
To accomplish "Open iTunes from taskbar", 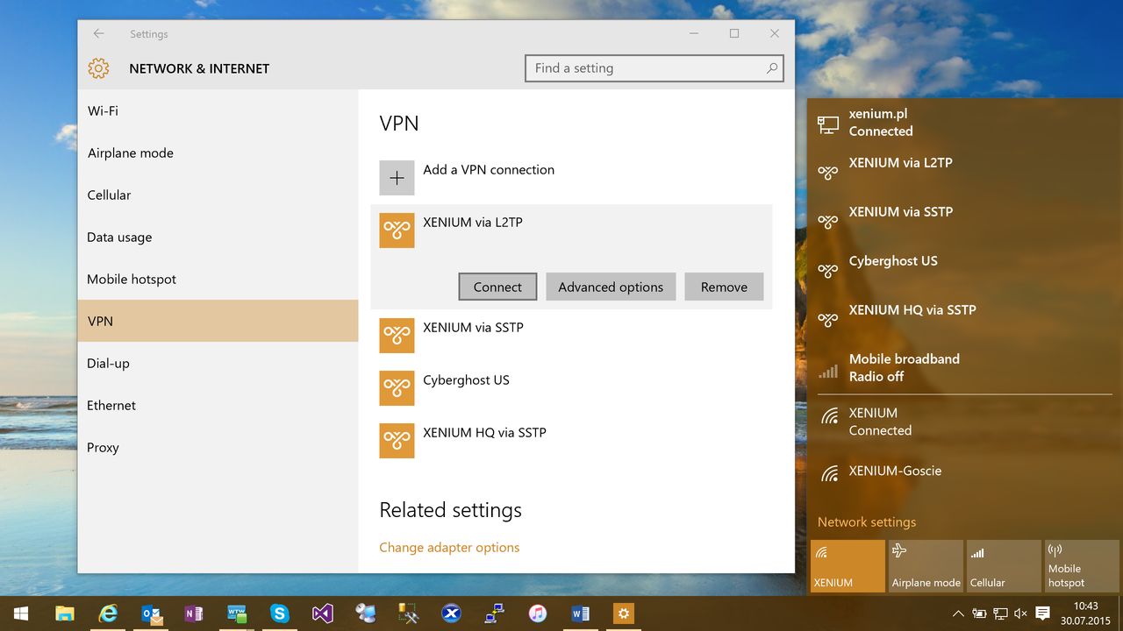I will coord(538,613).
